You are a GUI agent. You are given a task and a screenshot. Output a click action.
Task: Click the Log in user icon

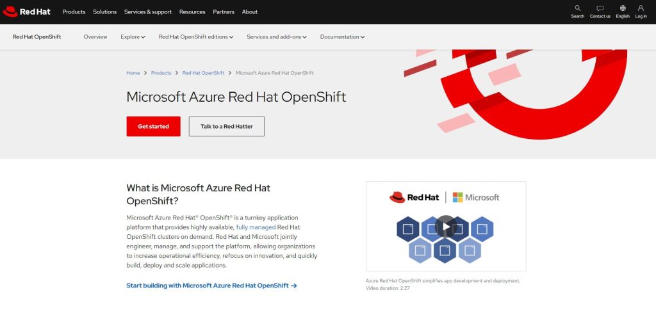coord(641,8)
